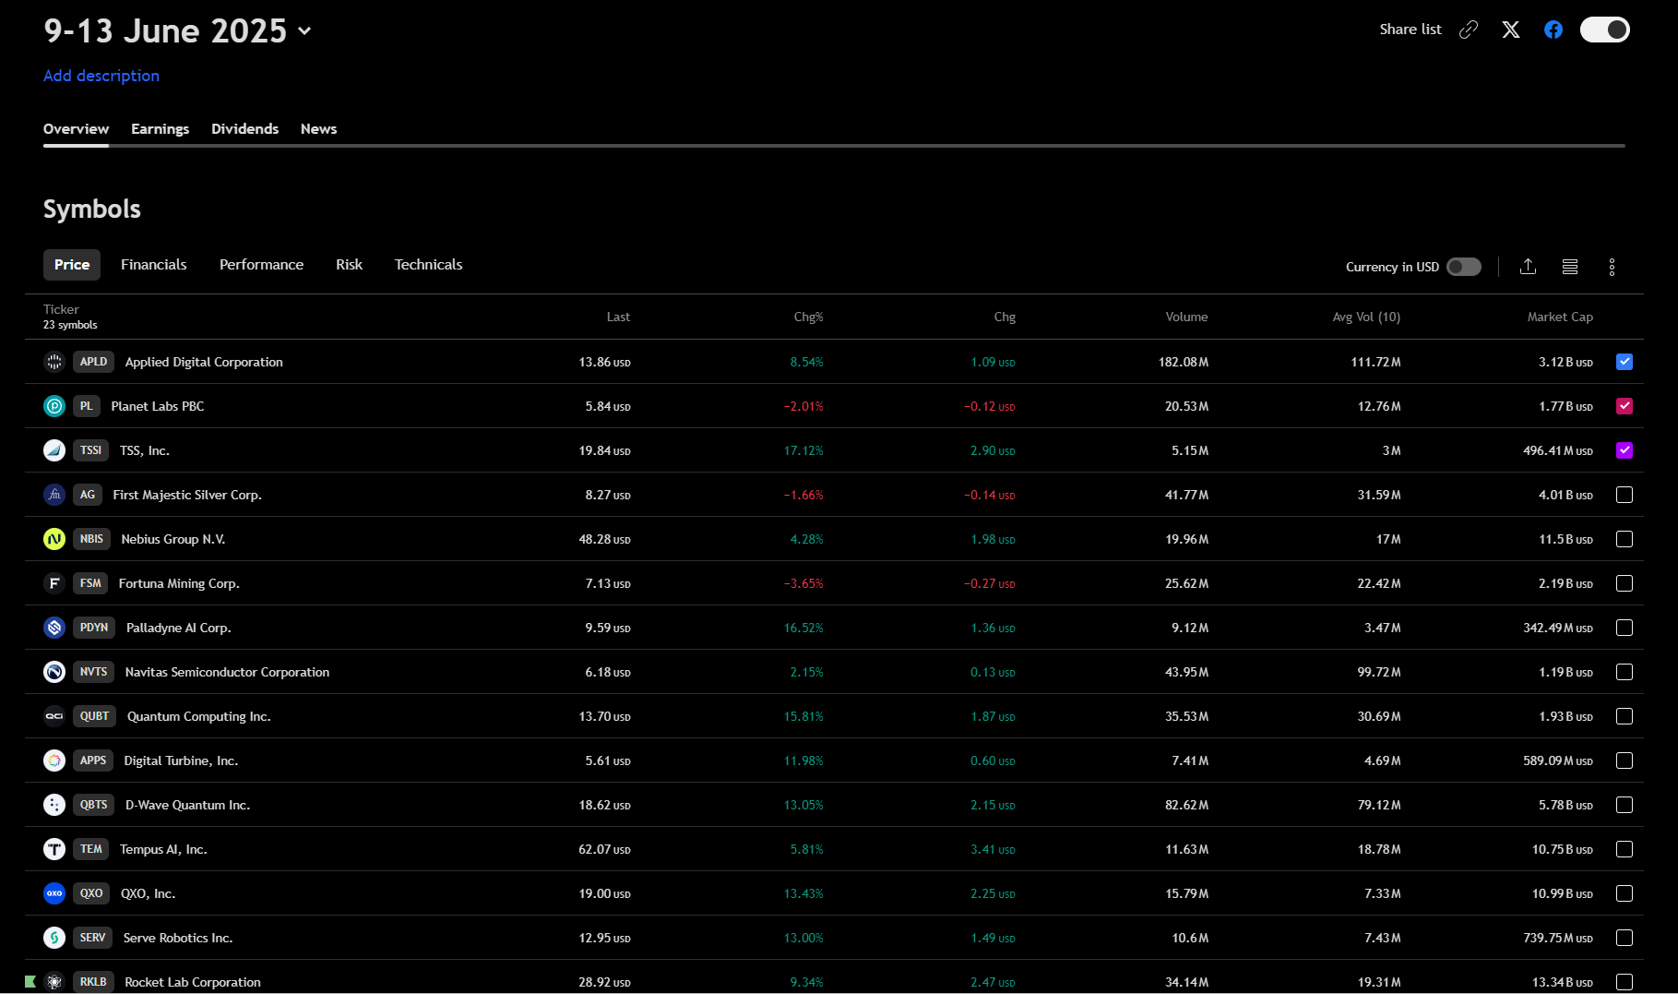The height and width of the screenshot is (994, 1678).
Task: Click the First Majestic Silver logo
Action: [x=54, y=495]
